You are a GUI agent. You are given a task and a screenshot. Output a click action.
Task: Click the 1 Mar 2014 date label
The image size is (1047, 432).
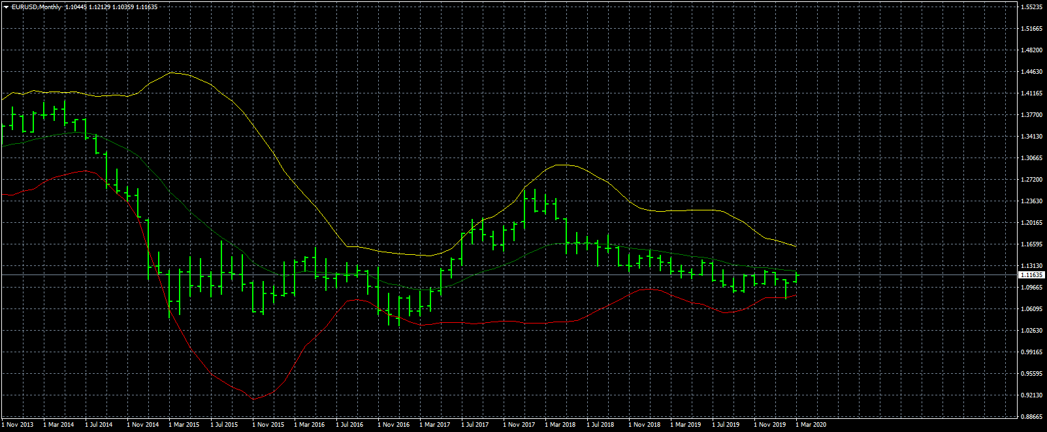tap(59, 425)
